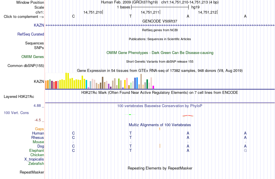This screenshot has height=179, width=275.
Task: Click the KAZN GTEx expression label
Action: [x=39, y=81]
